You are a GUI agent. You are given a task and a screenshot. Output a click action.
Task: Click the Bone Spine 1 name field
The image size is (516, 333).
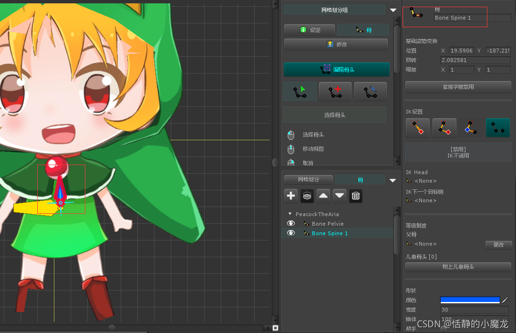coord(472,18)
